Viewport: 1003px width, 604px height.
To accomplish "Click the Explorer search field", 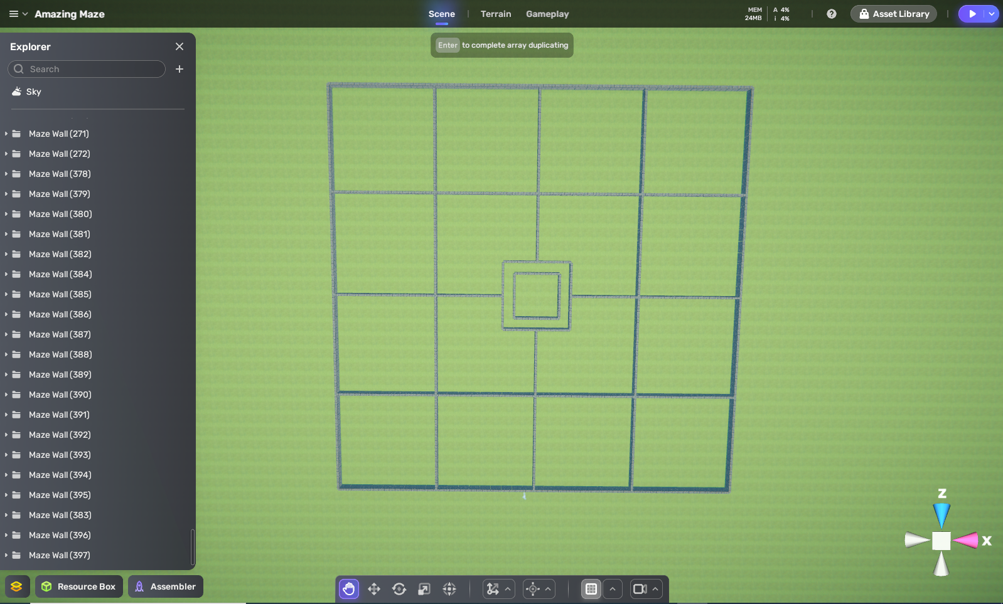I will point(93,69).
